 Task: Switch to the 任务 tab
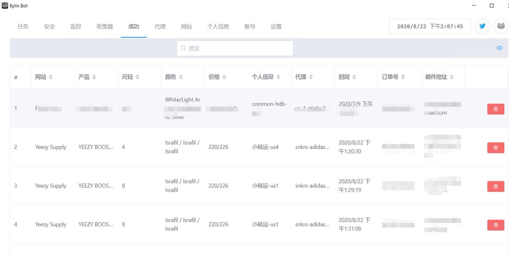point(23,26)
